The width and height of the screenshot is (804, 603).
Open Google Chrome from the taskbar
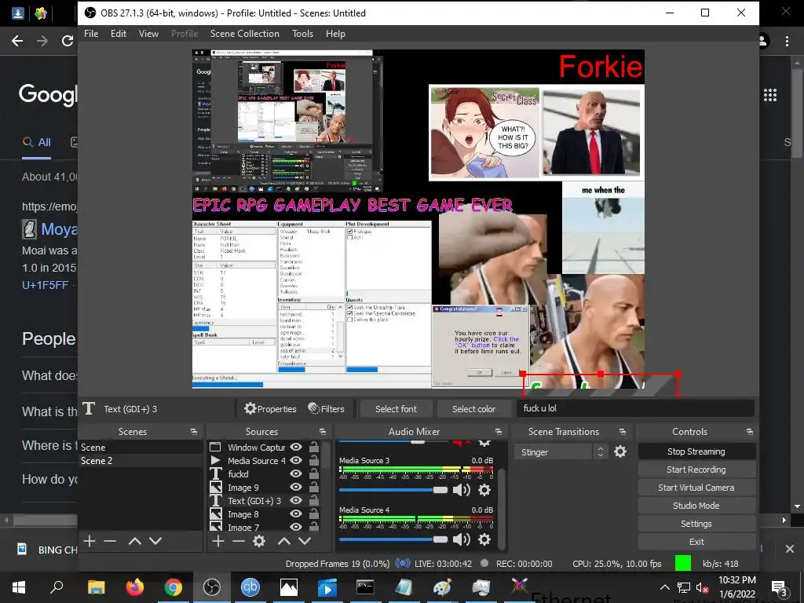click(174, 587)
